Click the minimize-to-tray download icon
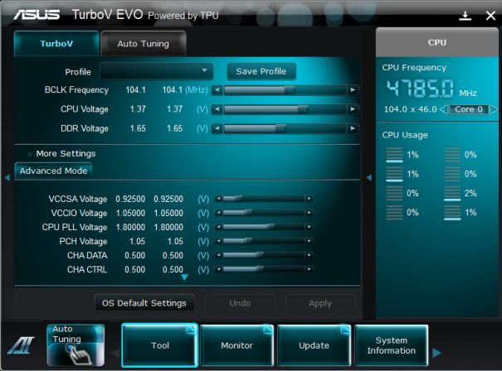 point(465,16)
